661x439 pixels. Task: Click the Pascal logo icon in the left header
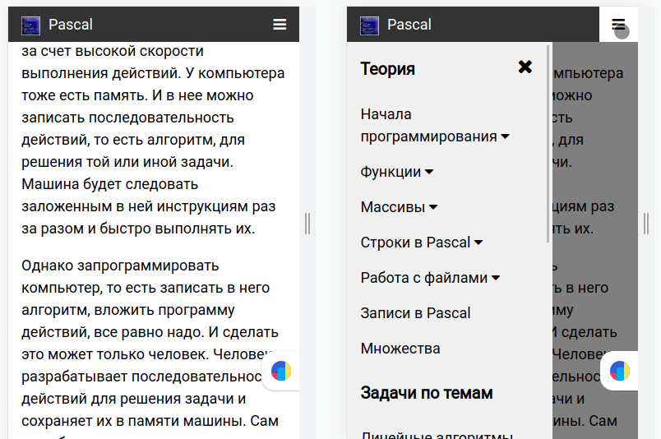[30, 25]
